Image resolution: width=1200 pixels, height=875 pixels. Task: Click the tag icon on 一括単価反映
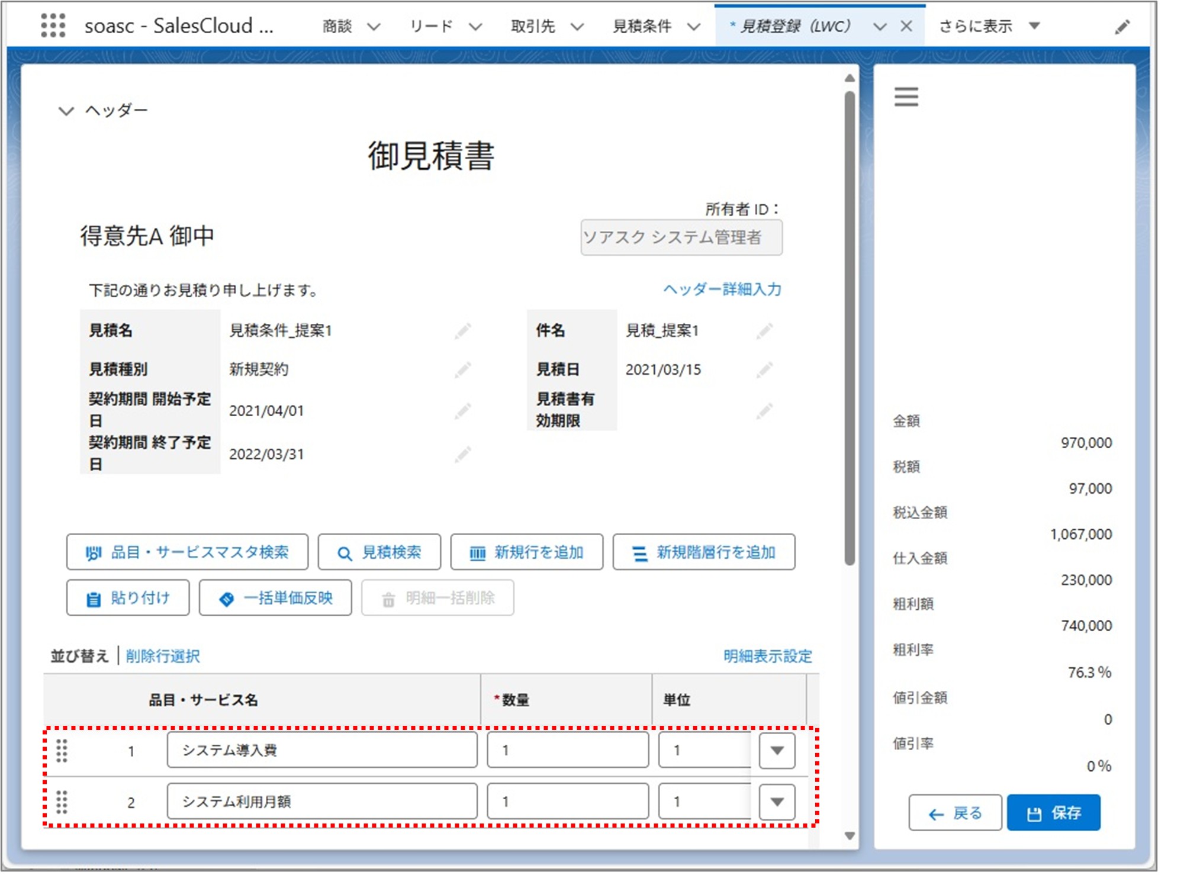click(x=227, y=598)
